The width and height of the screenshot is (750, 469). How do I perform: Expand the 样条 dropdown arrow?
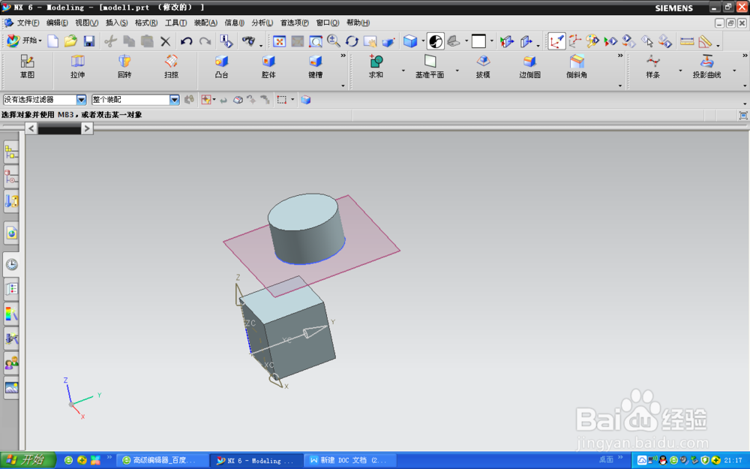(680, 71)
